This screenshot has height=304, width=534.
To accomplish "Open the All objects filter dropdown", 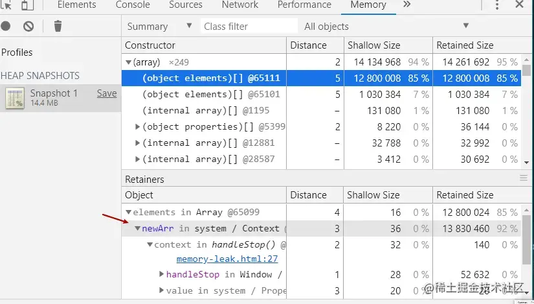I will point(386,27).
